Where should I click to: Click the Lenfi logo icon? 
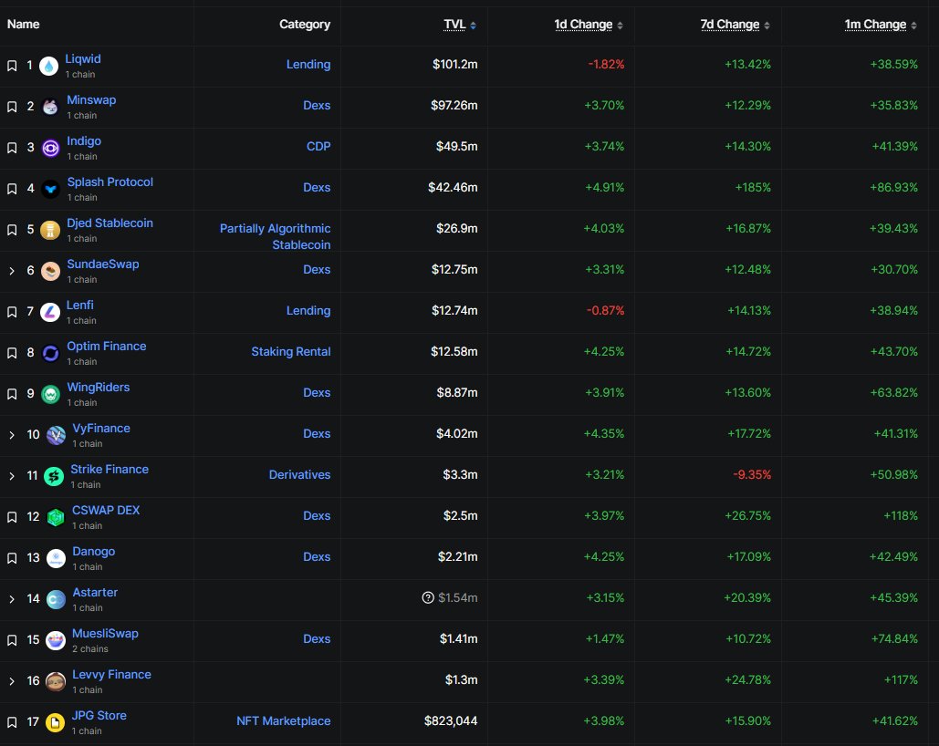49,312
